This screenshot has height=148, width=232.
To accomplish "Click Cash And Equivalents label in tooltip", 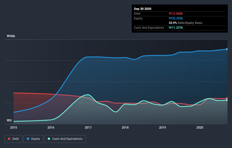I will click(x=149, y=28).
